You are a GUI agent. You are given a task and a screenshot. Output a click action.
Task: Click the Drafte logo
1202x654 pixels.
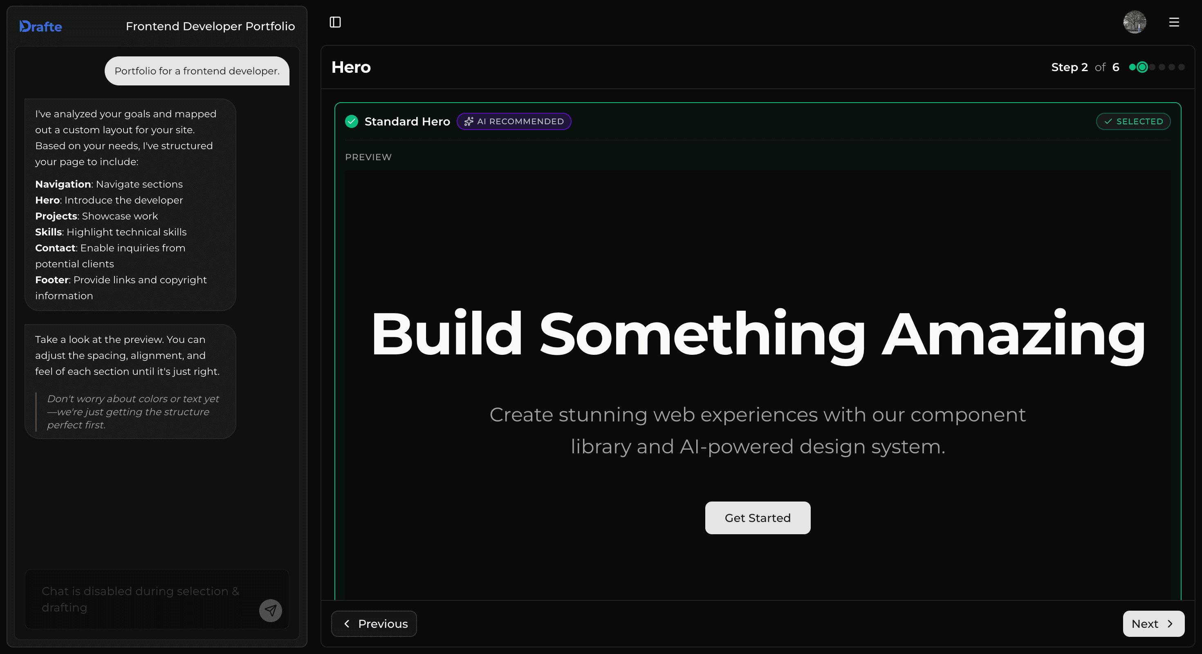tap(40, 27)
